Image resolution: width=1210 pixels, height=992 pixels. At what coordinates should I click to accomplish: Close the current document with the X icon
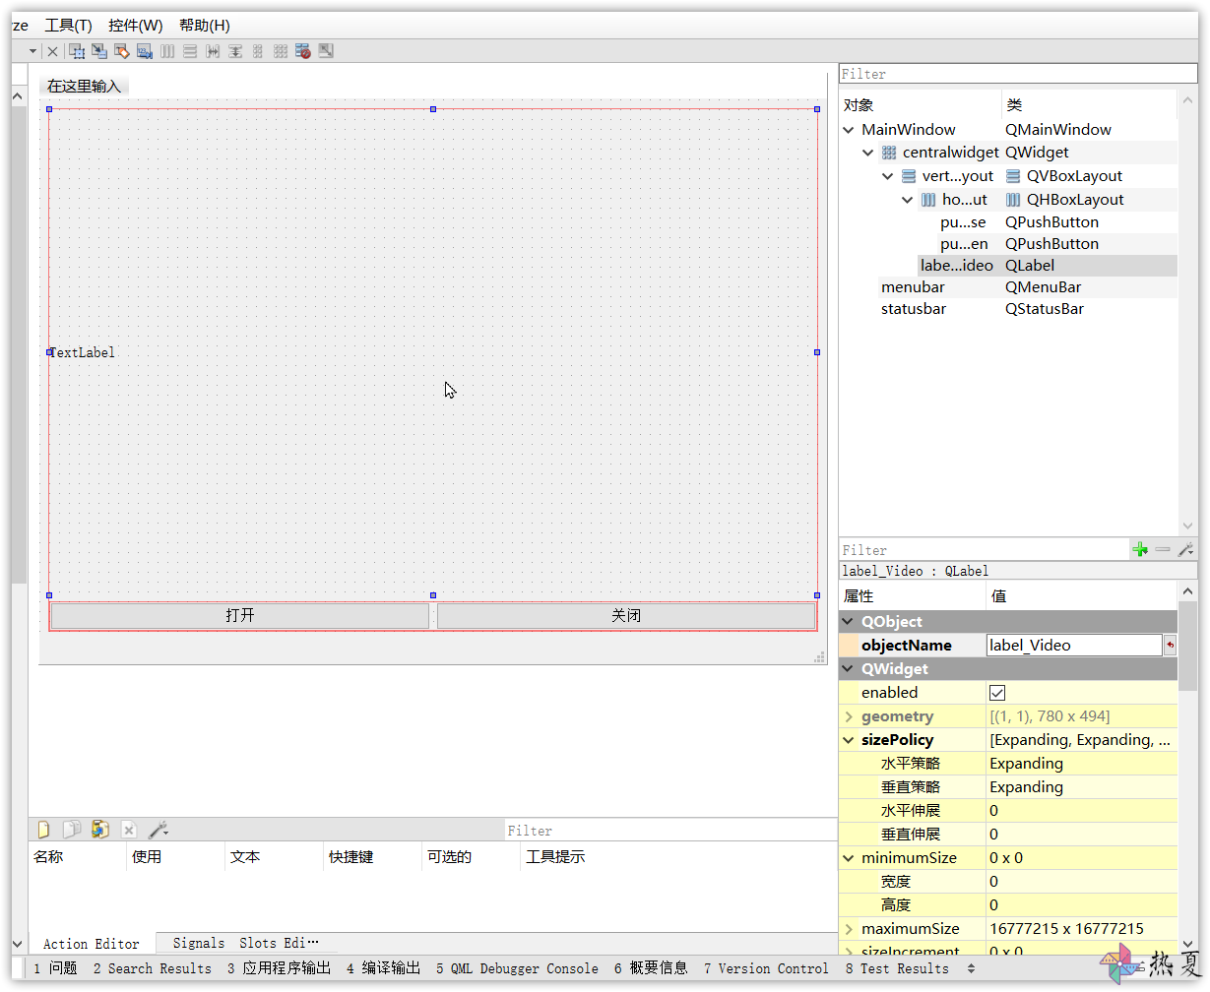click(x=53, y=51)
